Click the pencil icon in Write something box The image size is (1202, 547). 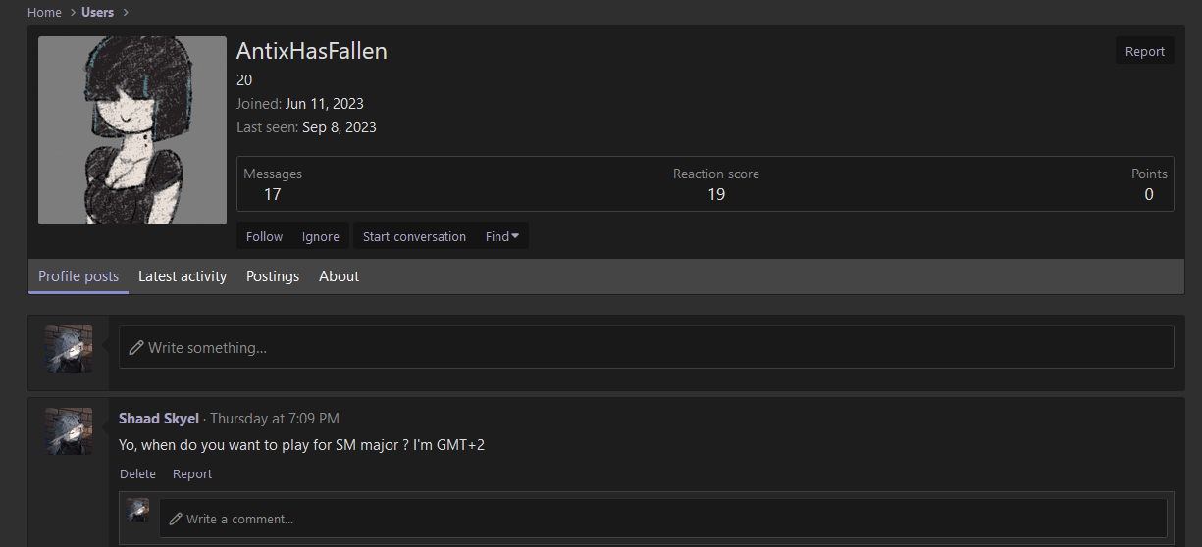click(136, 348)
